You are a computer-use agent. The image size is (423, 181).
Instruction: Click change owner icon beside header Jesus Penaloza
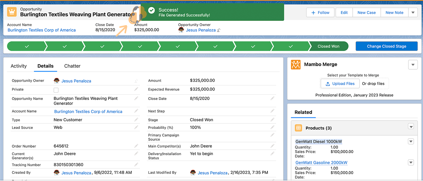point(219,30)
